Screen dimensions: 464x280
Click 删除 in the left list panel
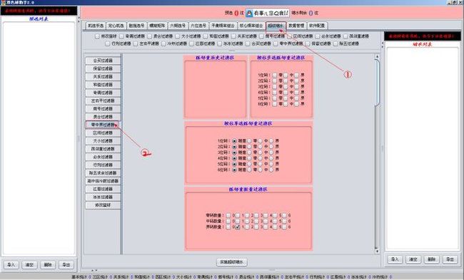pos(48,264)
